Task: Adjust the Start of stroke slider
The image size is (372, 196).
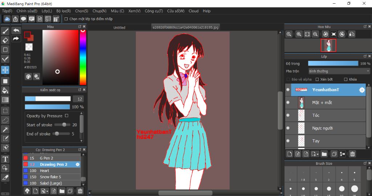Action: point(62,124)
